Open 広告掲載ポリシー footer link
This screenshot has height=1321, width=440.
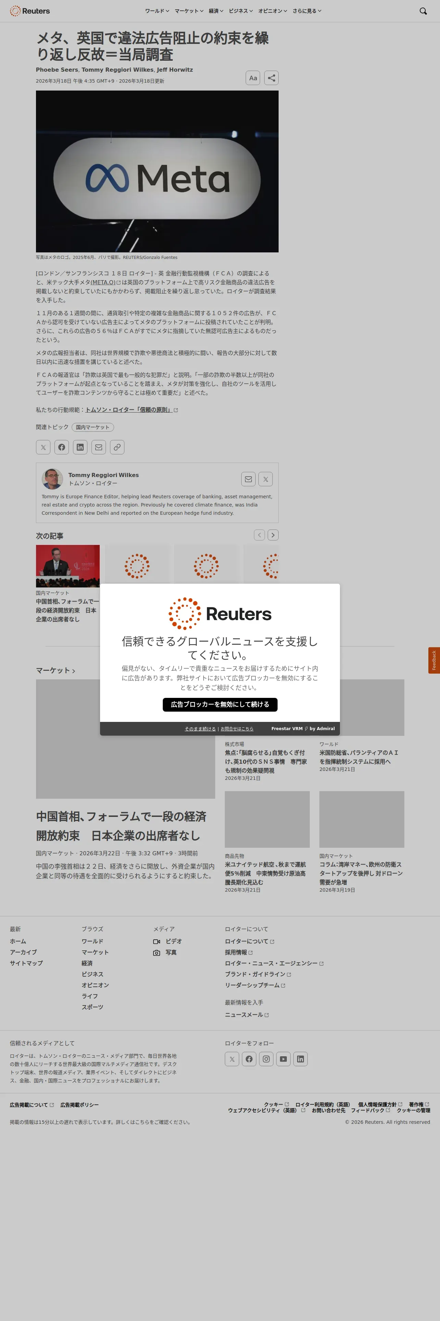(80, 1105)
